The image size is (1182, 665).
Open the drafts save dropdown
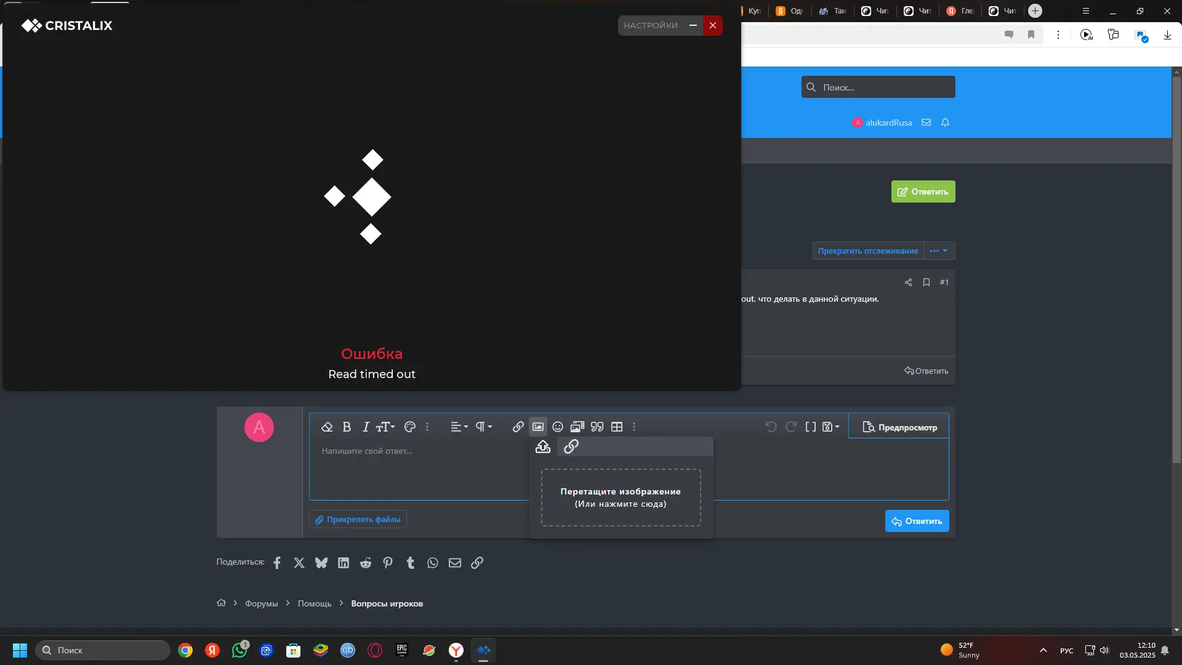[x=831, y=427]
